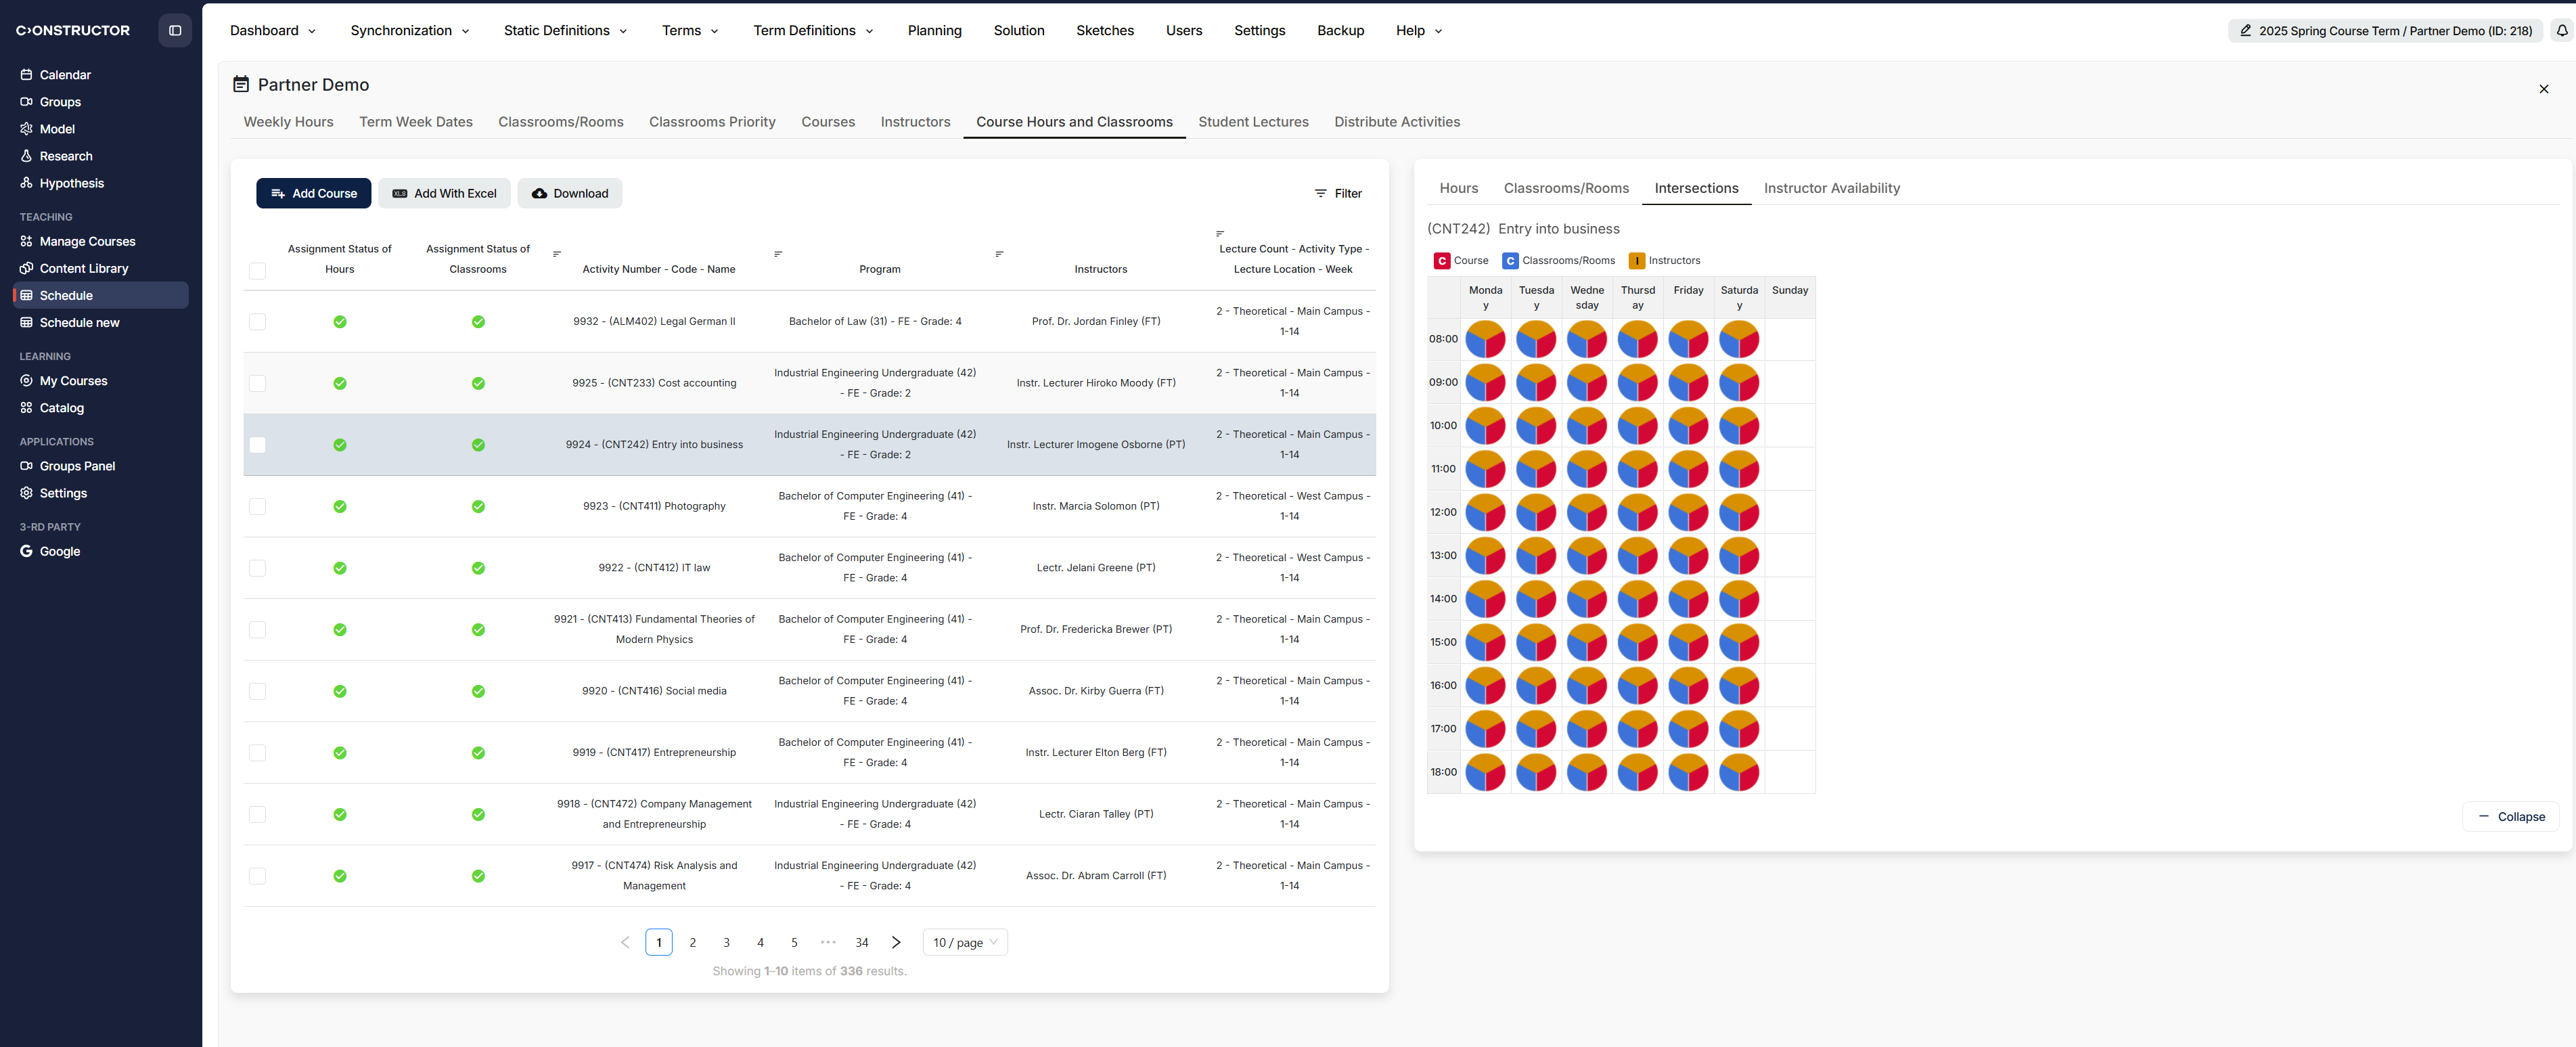Open the Filter button
Screen dimensions: 2576x1047
(x=1338, y=193)
